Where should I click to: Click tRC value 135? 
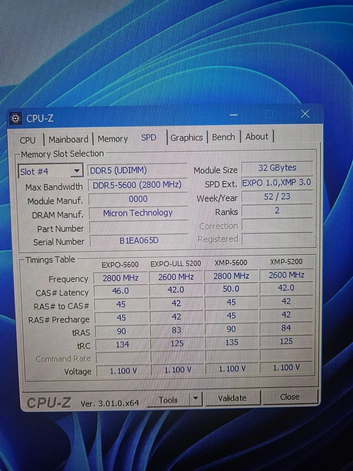pos(232,342)
